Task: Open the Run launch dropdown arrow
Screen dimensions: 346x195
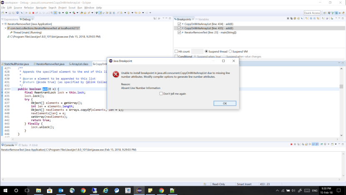Action: 70,13
